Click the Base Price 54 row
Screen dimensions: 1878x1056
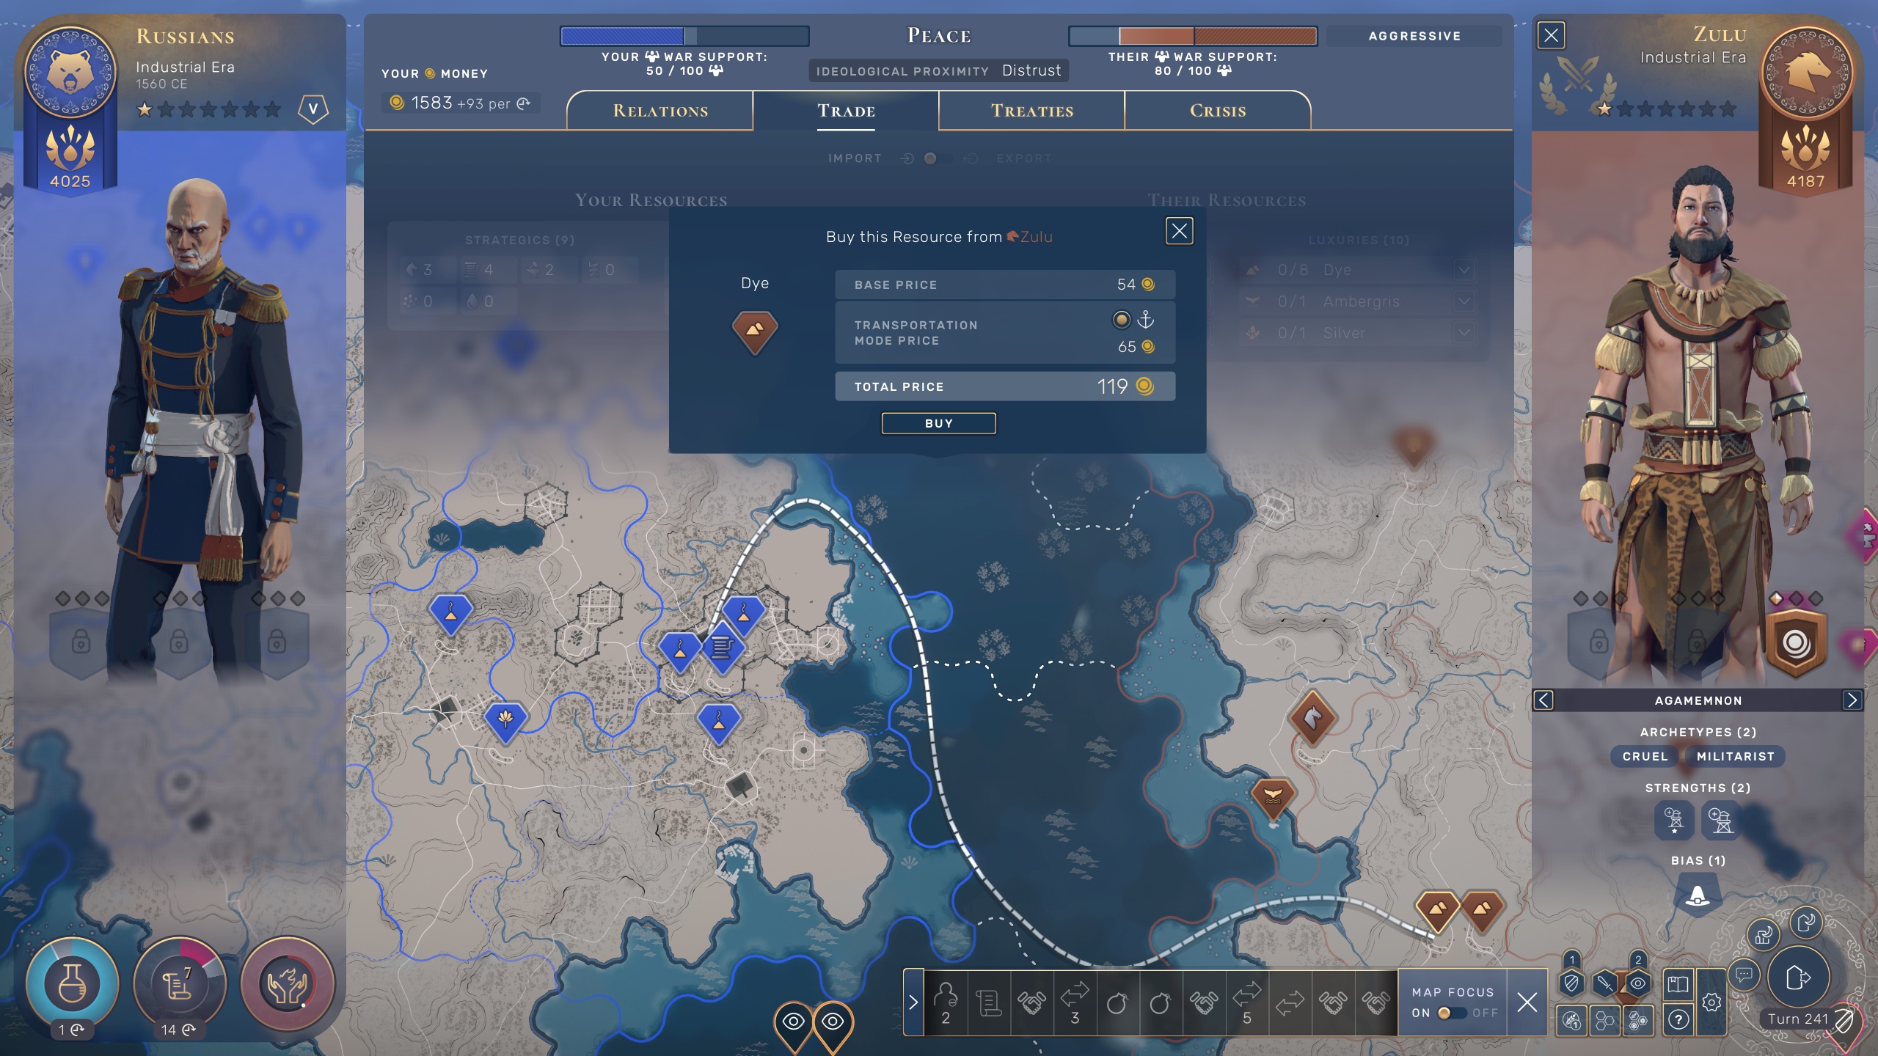1005,285
